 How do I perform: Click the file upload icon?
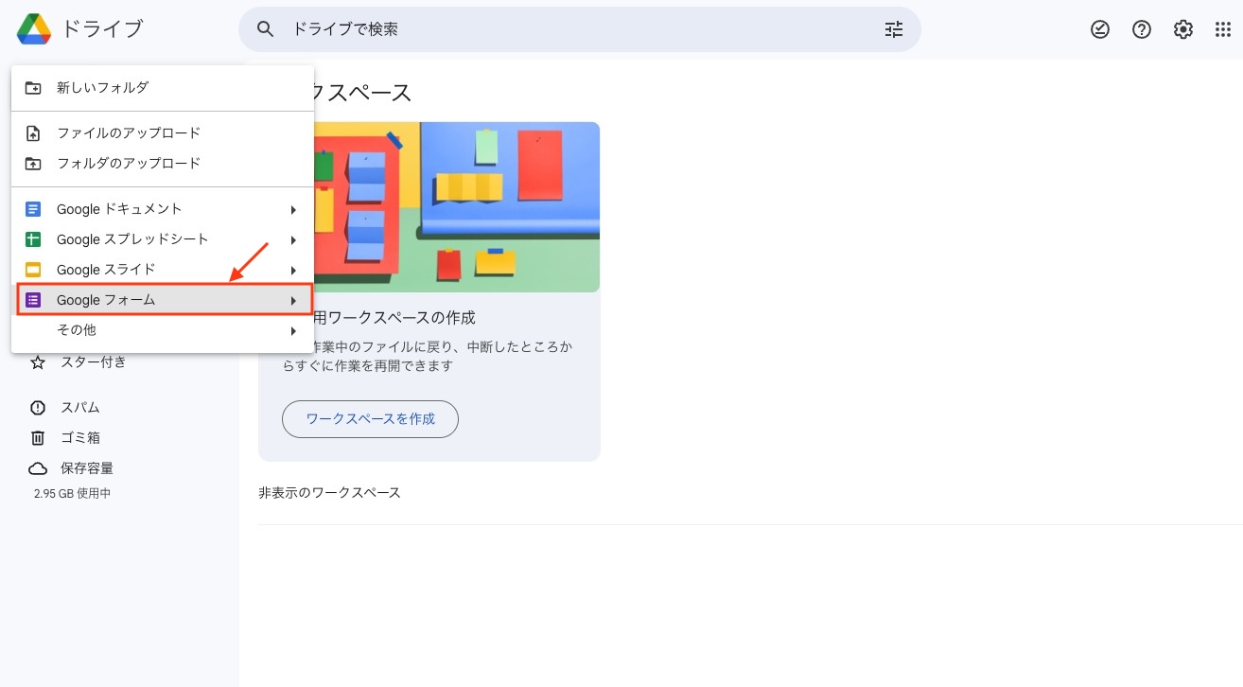tap(33, 133)
